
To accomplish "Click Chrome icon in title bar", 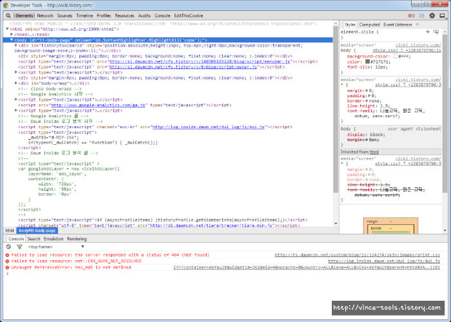I will pyautogui.click(x=6, y=5).
